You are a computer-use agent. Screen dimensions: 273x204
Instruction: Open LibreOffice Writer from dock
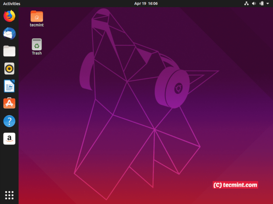10,86
